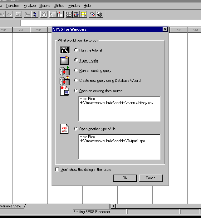Image resolution: width=201 pixels, height=218 pixels.
Task: Click the Insert Variable toolbar icon
Action: (60, 14)
